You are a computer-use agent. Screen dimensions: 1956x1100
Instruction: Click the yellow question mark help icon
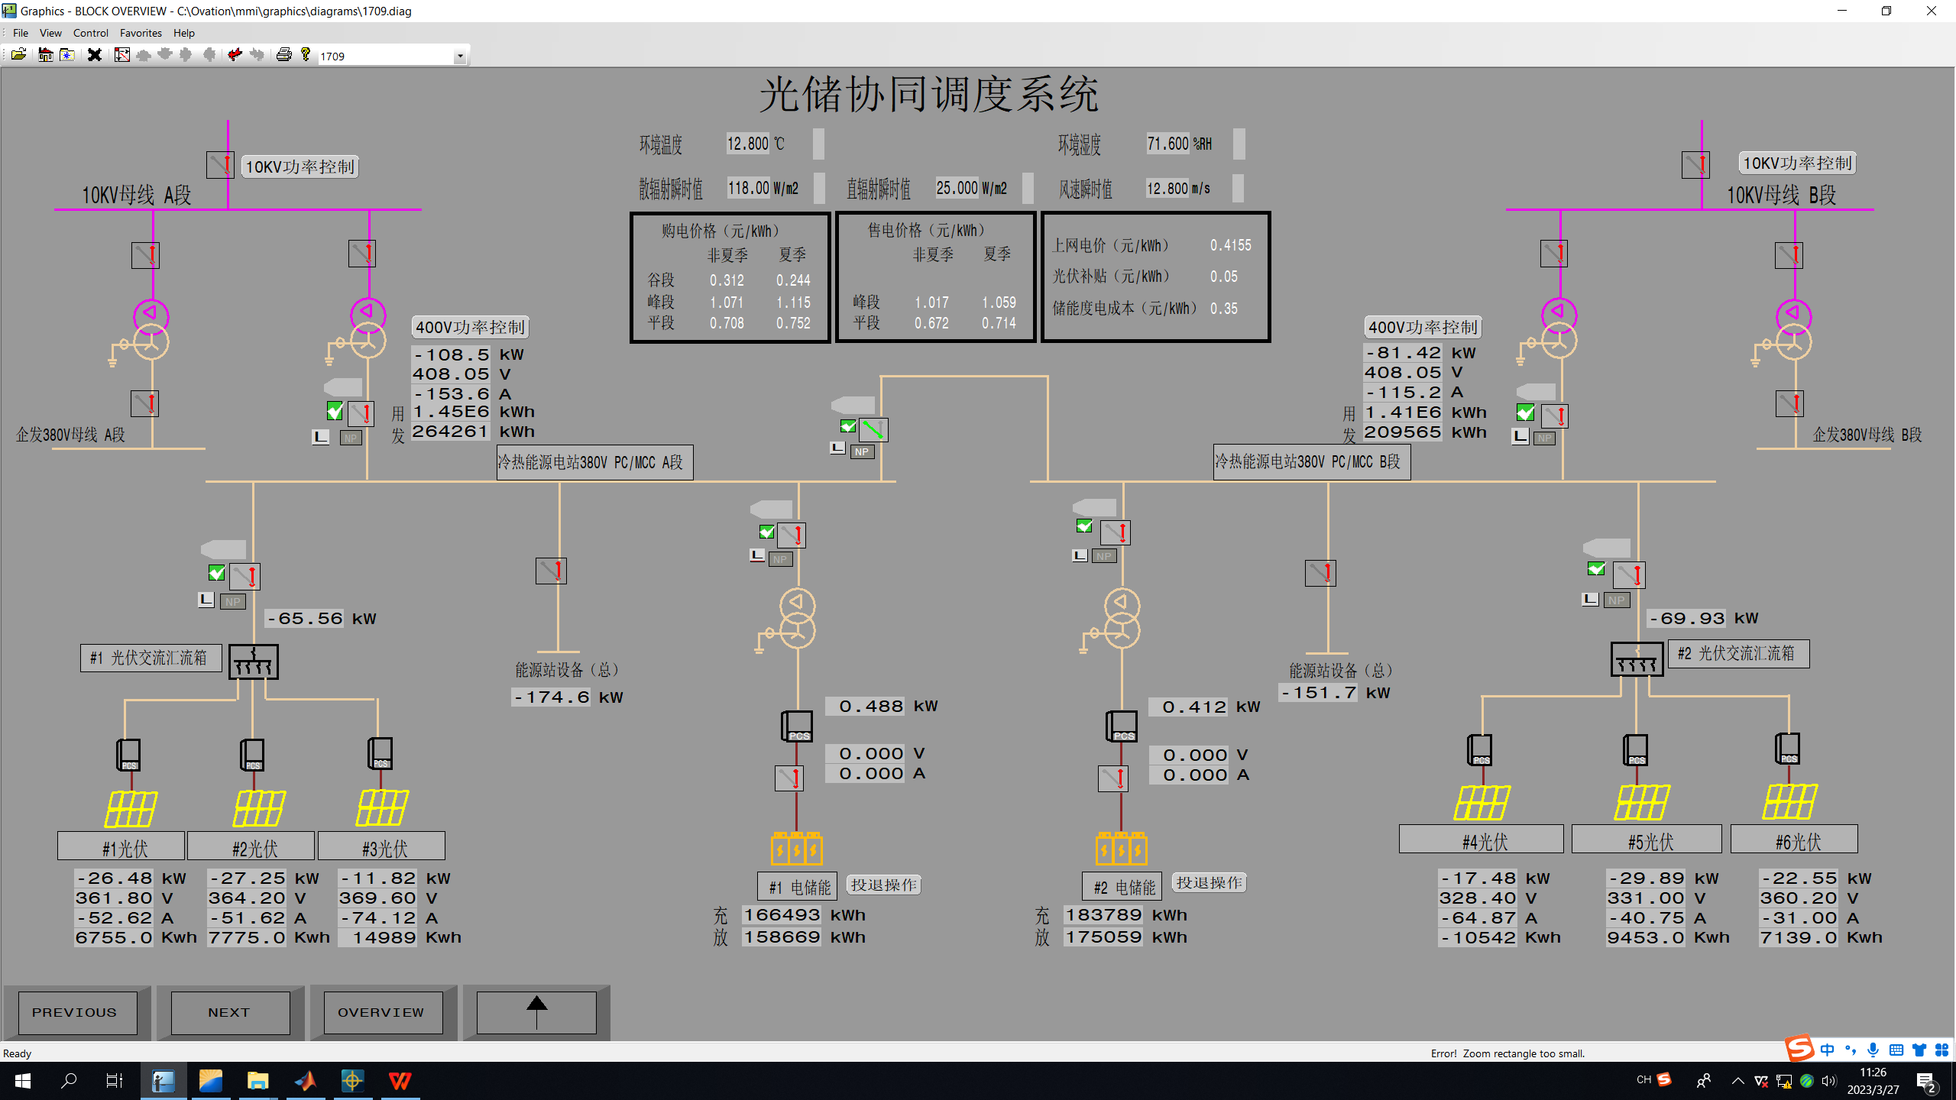pyautogui.click(x=306, y=55)
